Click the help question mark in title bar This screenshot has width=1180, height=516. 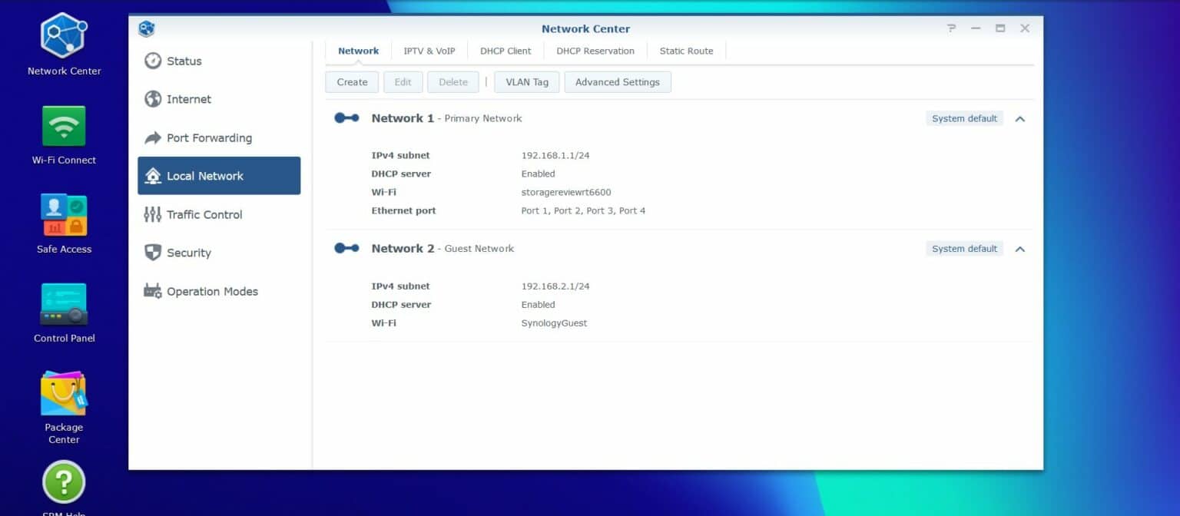pyautogui.click(x=952, y=28)
